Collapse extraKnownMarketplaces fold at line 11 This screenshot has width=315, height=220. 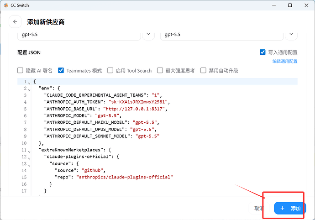[x=29, y=151]
